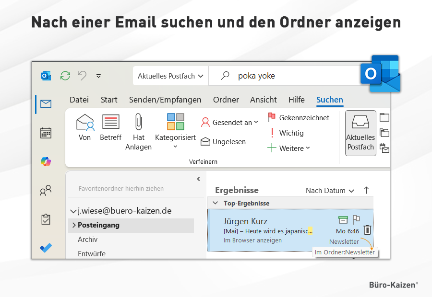Image resolution: width=432 pixels, height=297 pixels.
Task: Click the single folder scope icon
Action: 384,117
